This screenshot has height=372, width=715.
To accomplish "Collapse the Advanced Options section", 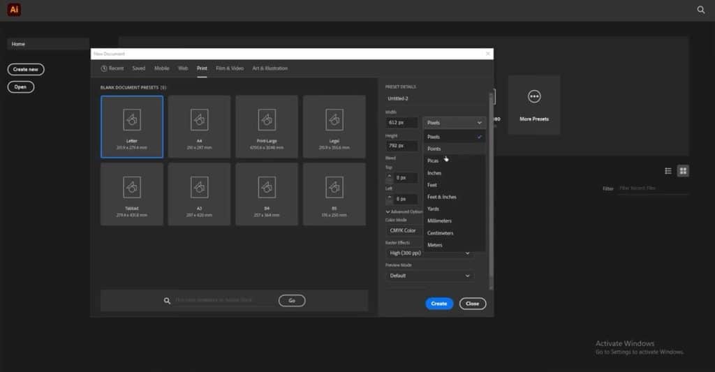I will coord(404,211).
